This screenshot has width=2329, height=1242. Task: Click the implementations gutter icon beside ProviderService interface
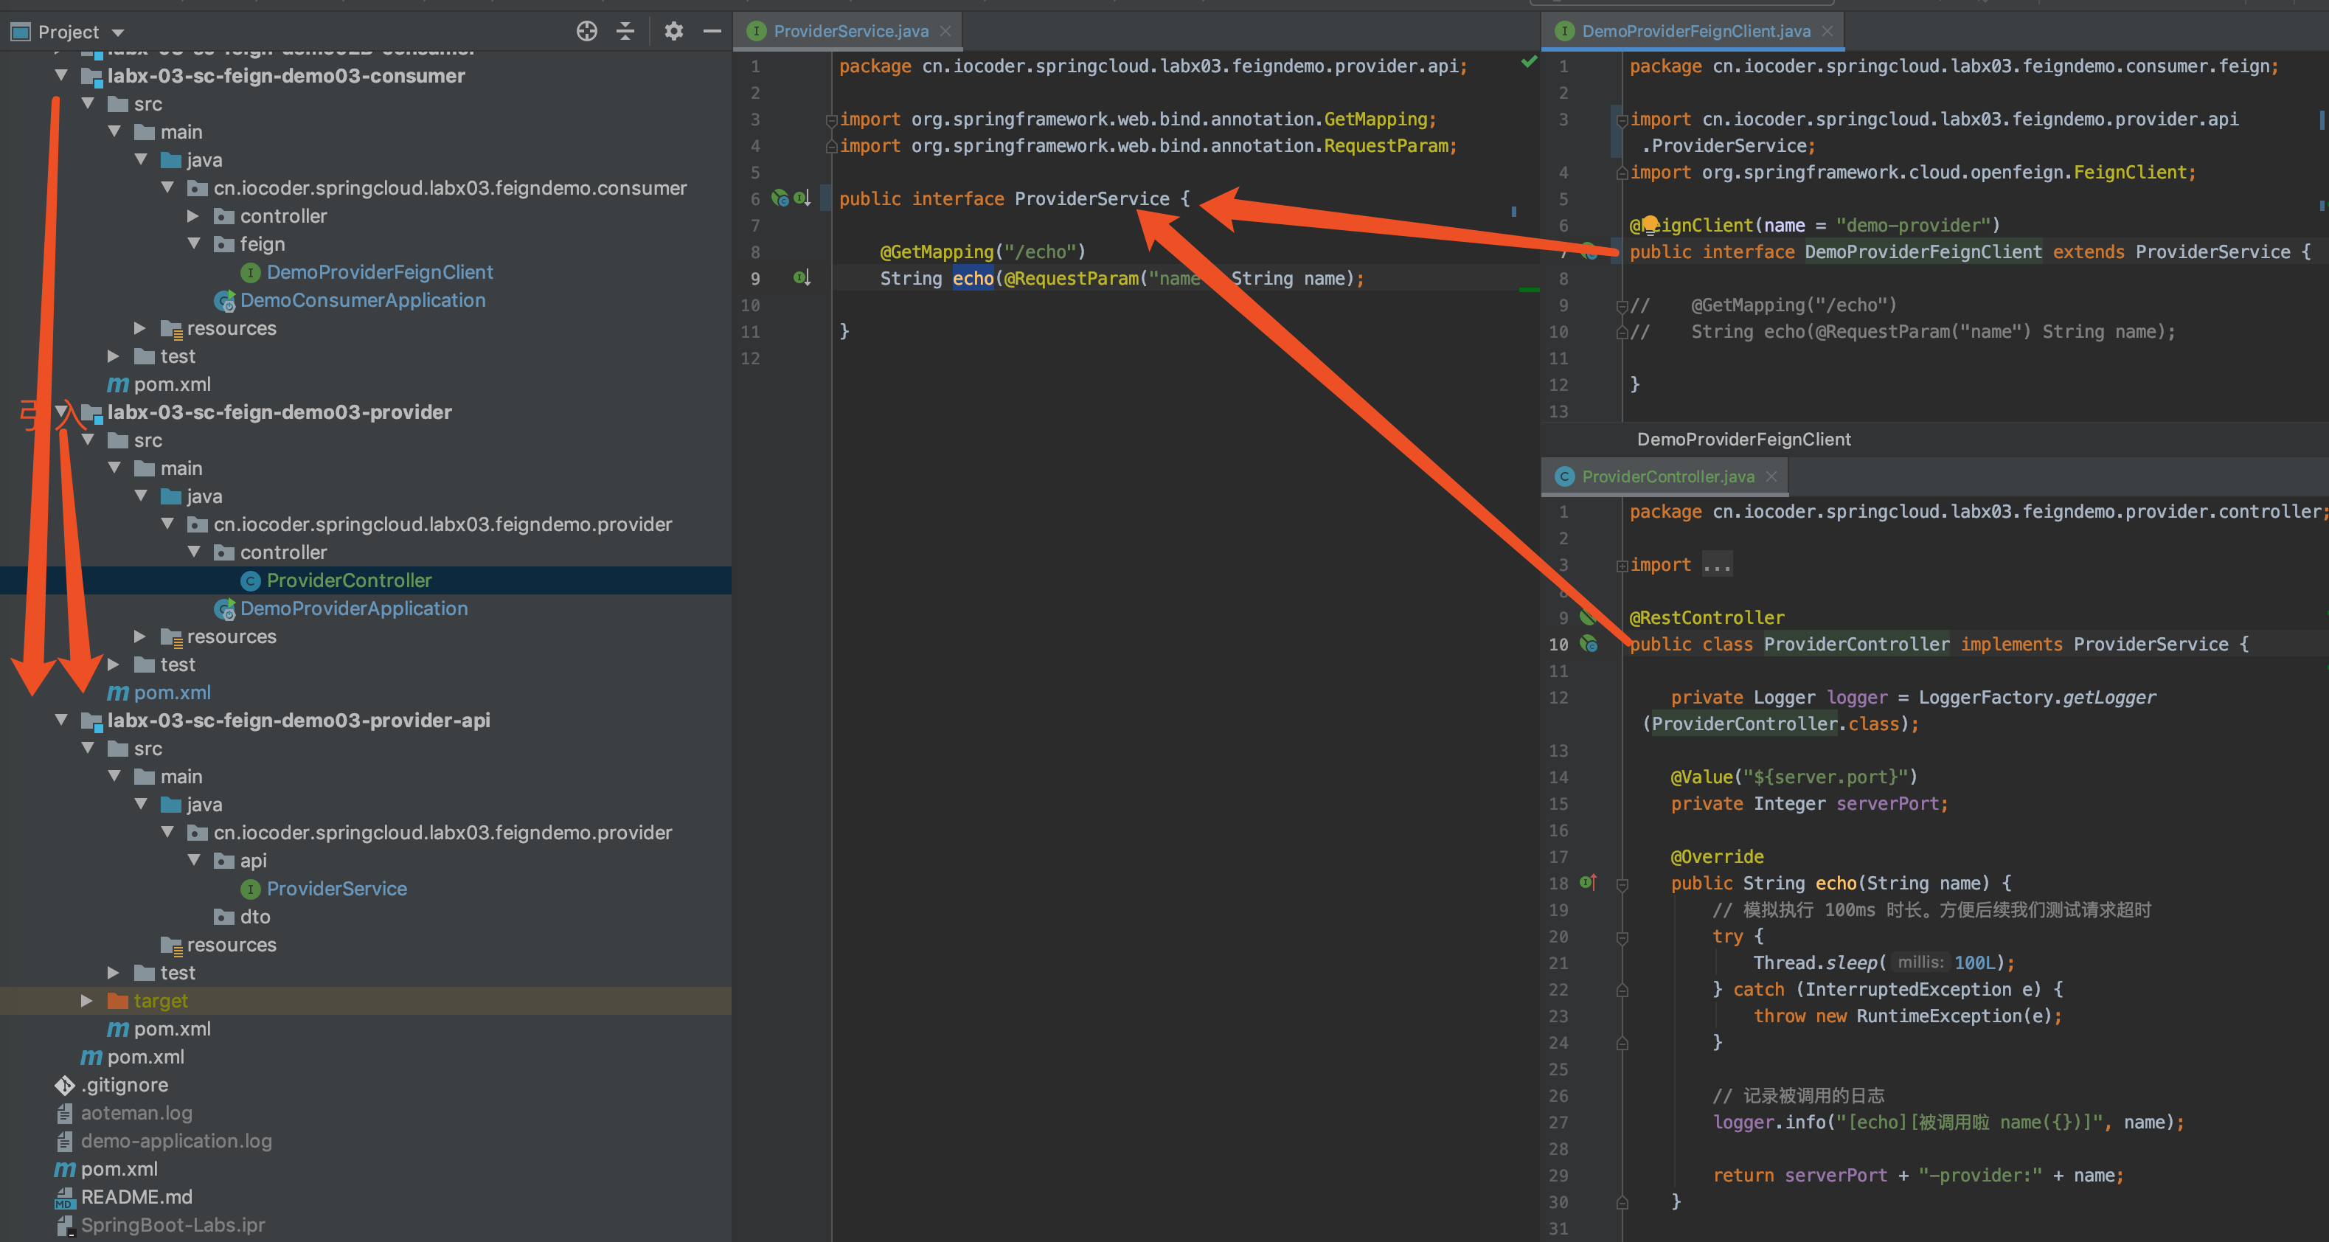click(802, 198)
